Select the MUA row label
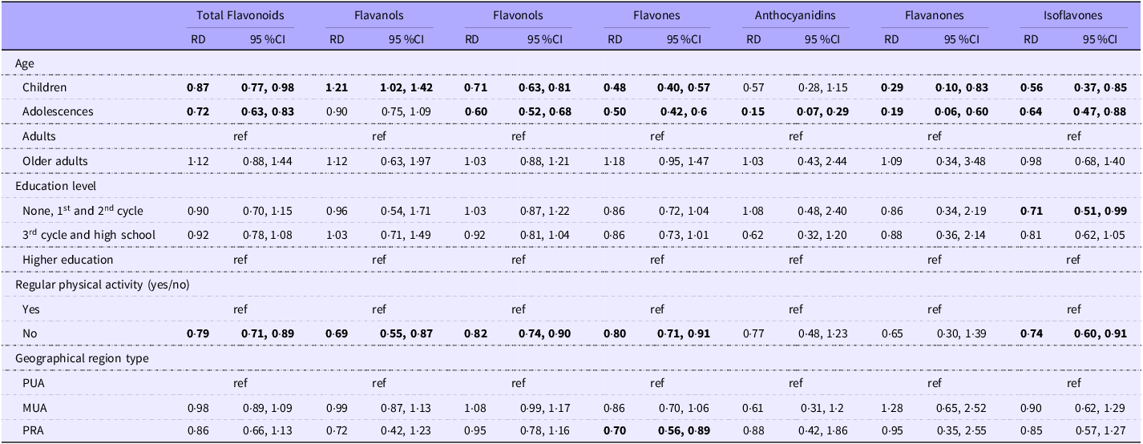Viewport: 1143px width, 444px height. pyautogui.click(x=34, y=408)
